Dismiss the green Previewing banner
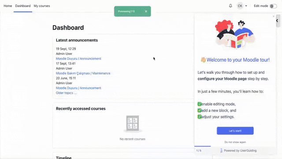This screenshot has width=282, height=159. (x=146, y=11)
